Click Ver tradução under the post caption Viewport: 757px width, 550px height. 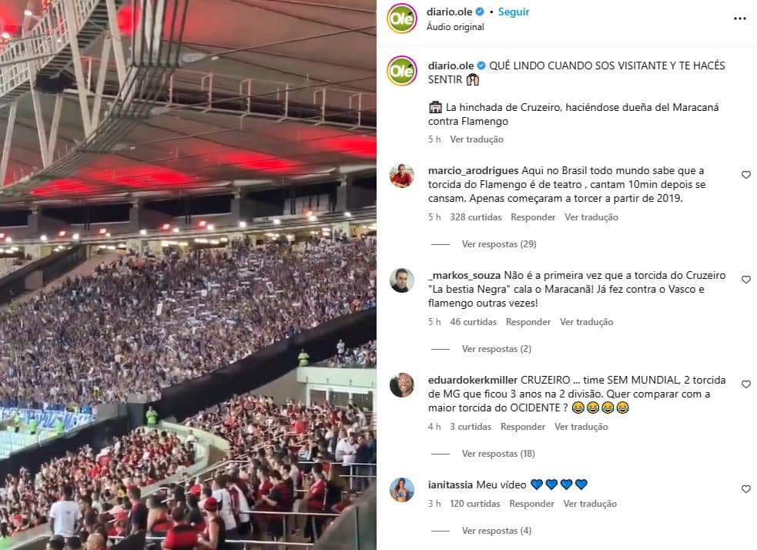pos(477,139)
